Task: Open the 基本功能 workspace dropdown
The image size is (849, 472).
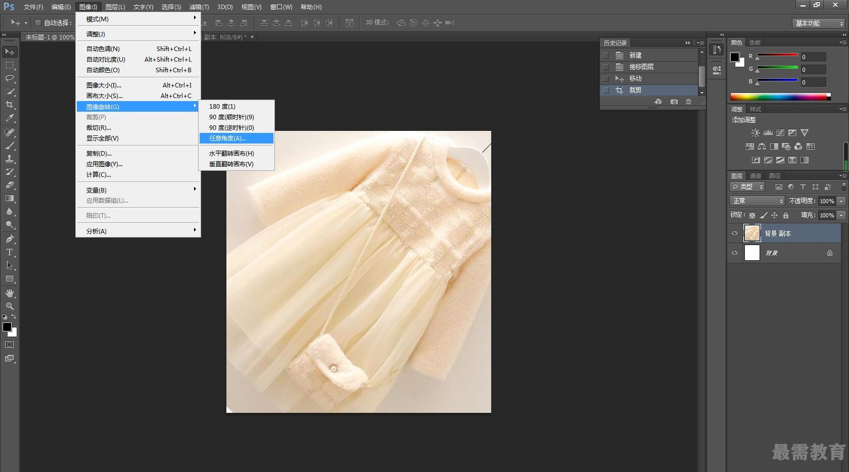Action: pyautogui.click(x=819, y=23)
